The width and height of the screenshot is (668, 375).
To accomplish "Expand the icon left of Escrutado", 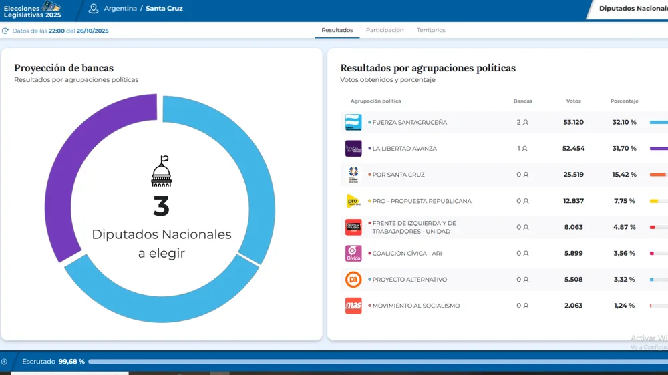I will [x=5, y=362].
